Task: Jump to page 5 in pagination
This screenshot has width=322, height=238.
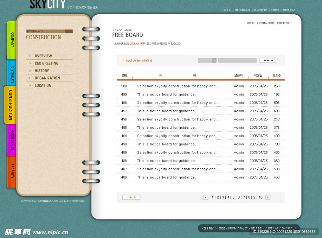Action: click(x=233, y=197)
